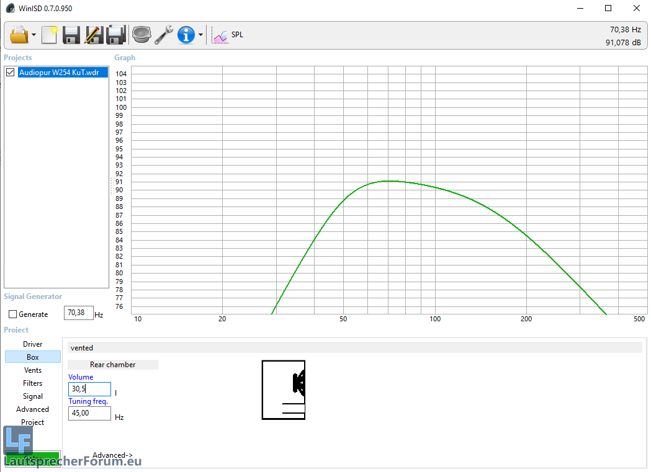Click the Tuning freq. input field
The height and width of the screenshot is (472, 651).
point(89,413)
